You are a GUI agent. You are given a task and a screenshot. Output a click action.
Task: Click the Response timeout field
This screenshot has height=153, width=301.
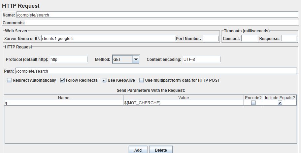289,38
